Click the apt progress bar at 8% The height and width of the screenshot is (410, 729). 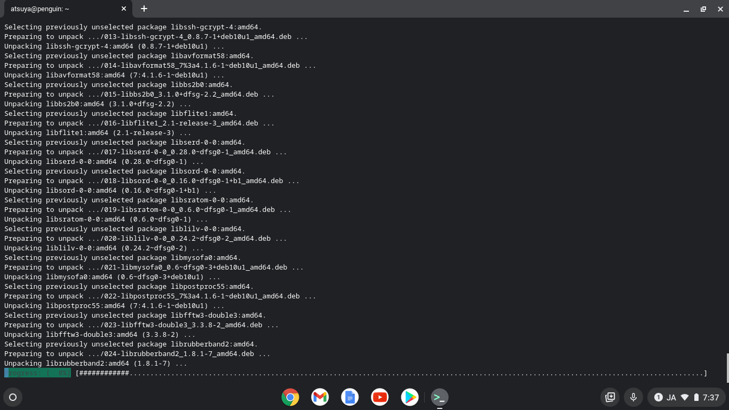point(37,373)
